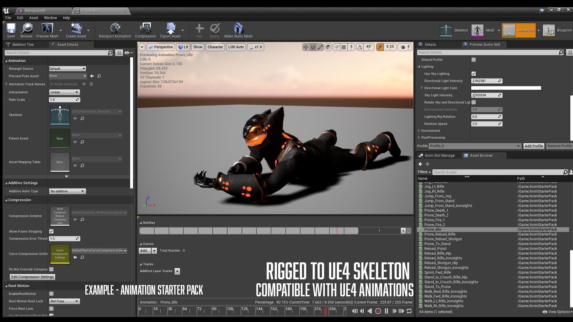This screenshot has height=322, width=573.
Task: Switch to the Anim Slot Manager tab
Action: [439, 156]
